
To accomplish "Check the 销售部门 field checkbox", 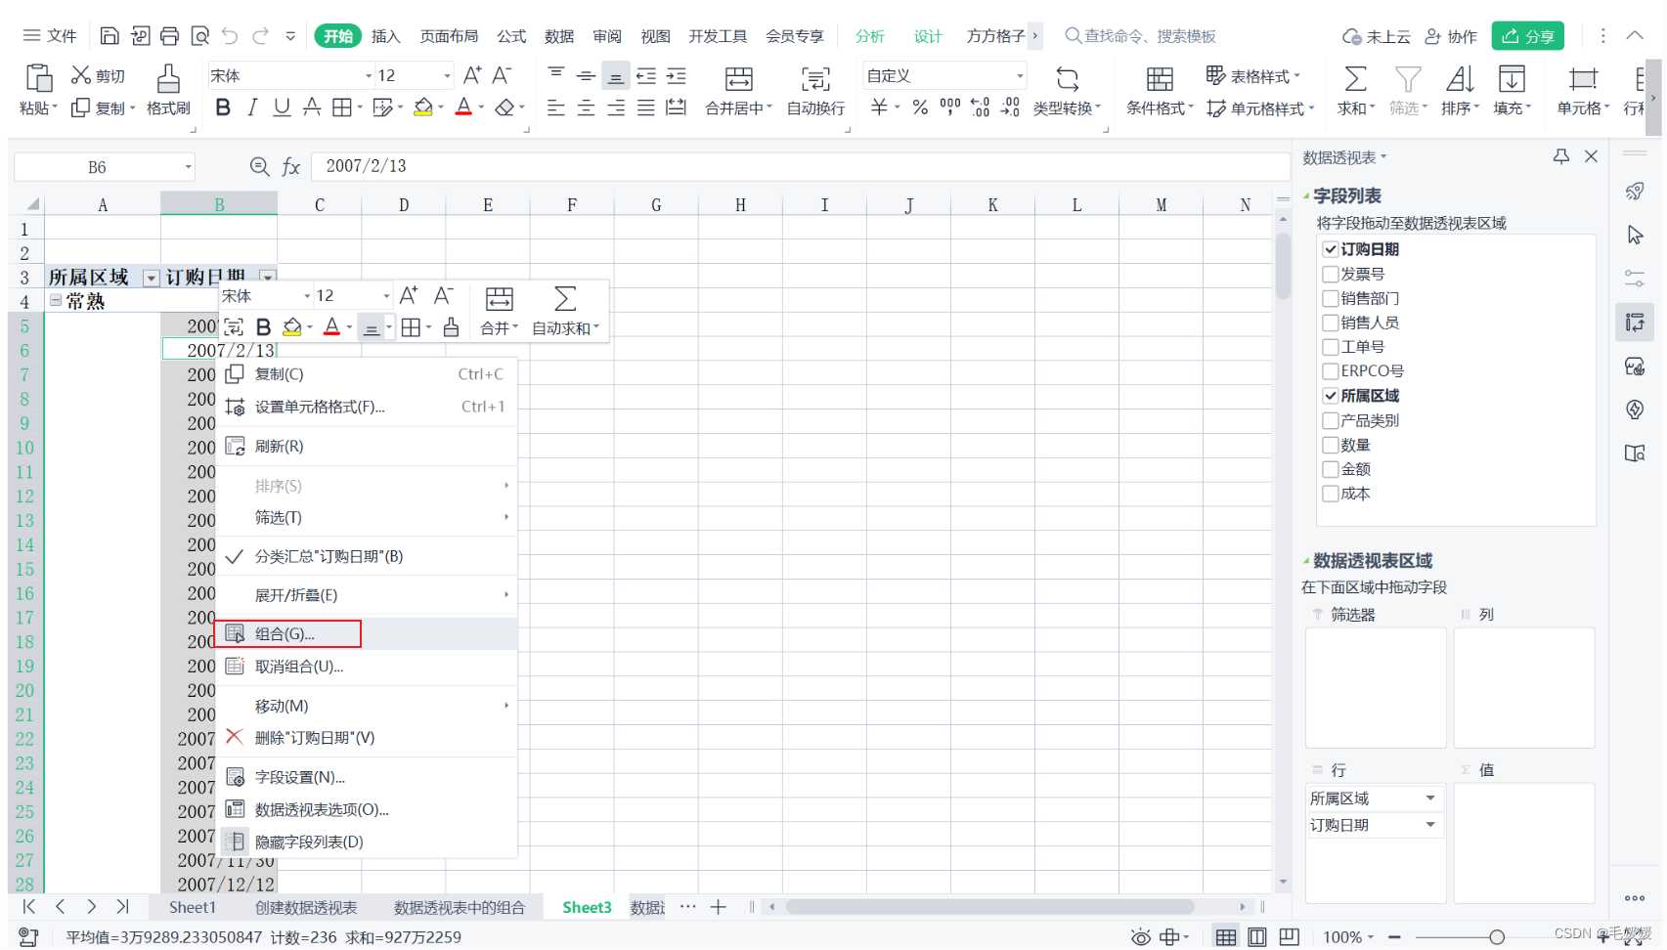I will 1330,298.
